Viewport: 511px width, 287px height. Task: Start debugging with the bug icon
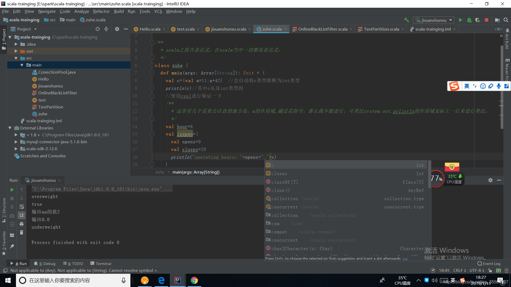click(x=469, y=20)
